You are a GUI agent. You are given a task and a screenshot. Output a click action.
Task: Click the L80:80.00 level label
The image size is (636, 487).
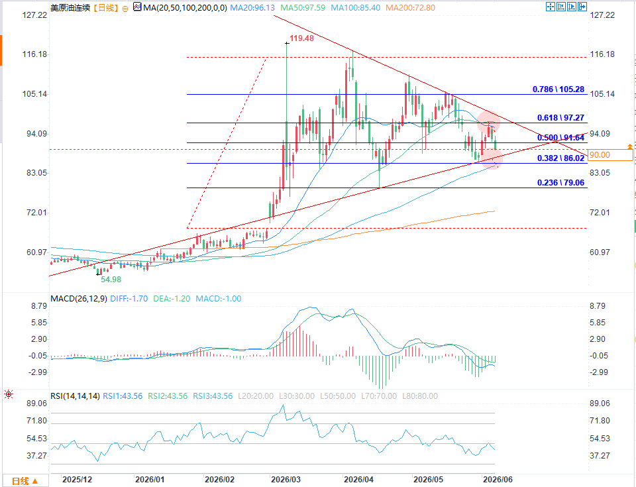pos(420,396)
